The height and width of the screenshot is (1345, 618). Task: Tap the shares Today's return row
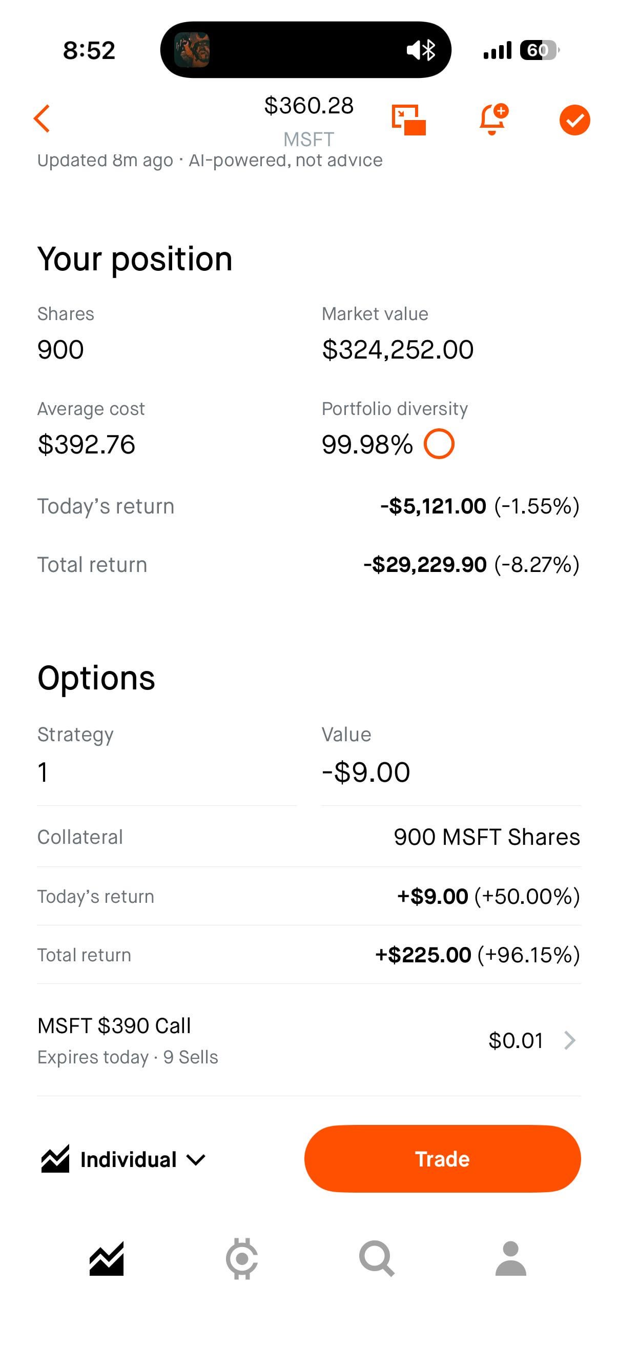pos(308,506)
